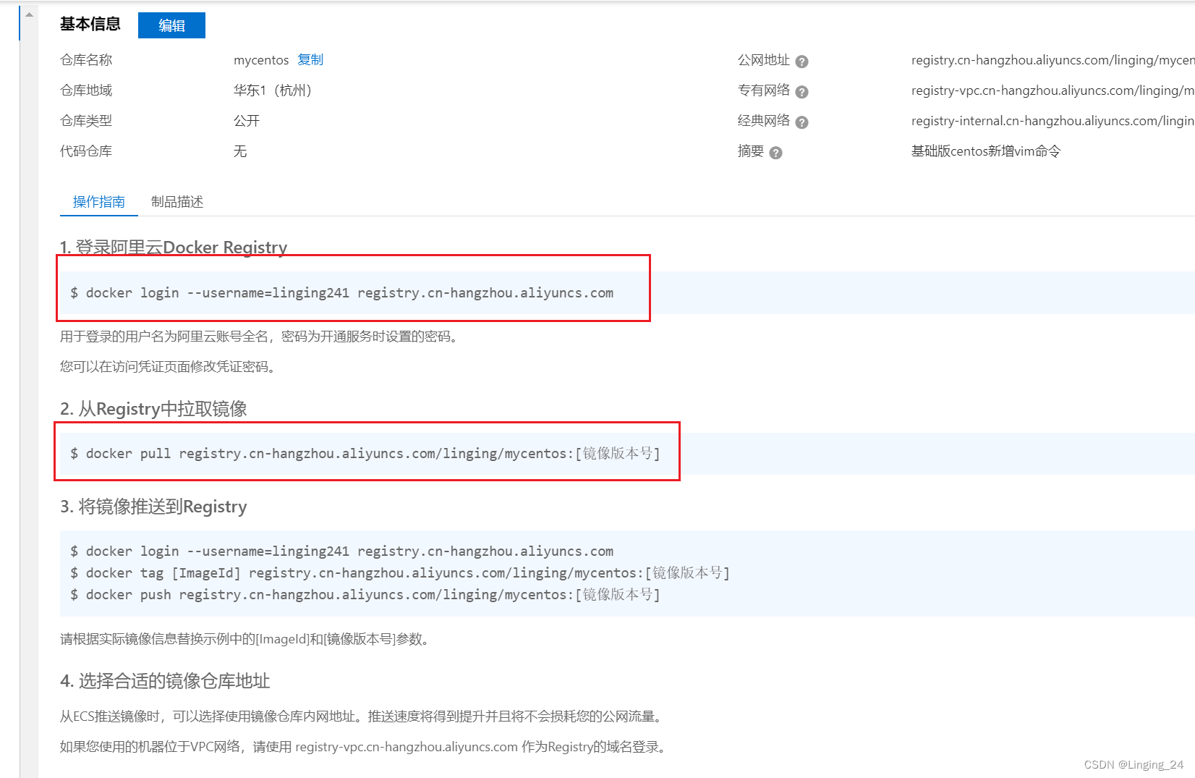
Task: Open help icon beside 经典网络
Action: 801,122
